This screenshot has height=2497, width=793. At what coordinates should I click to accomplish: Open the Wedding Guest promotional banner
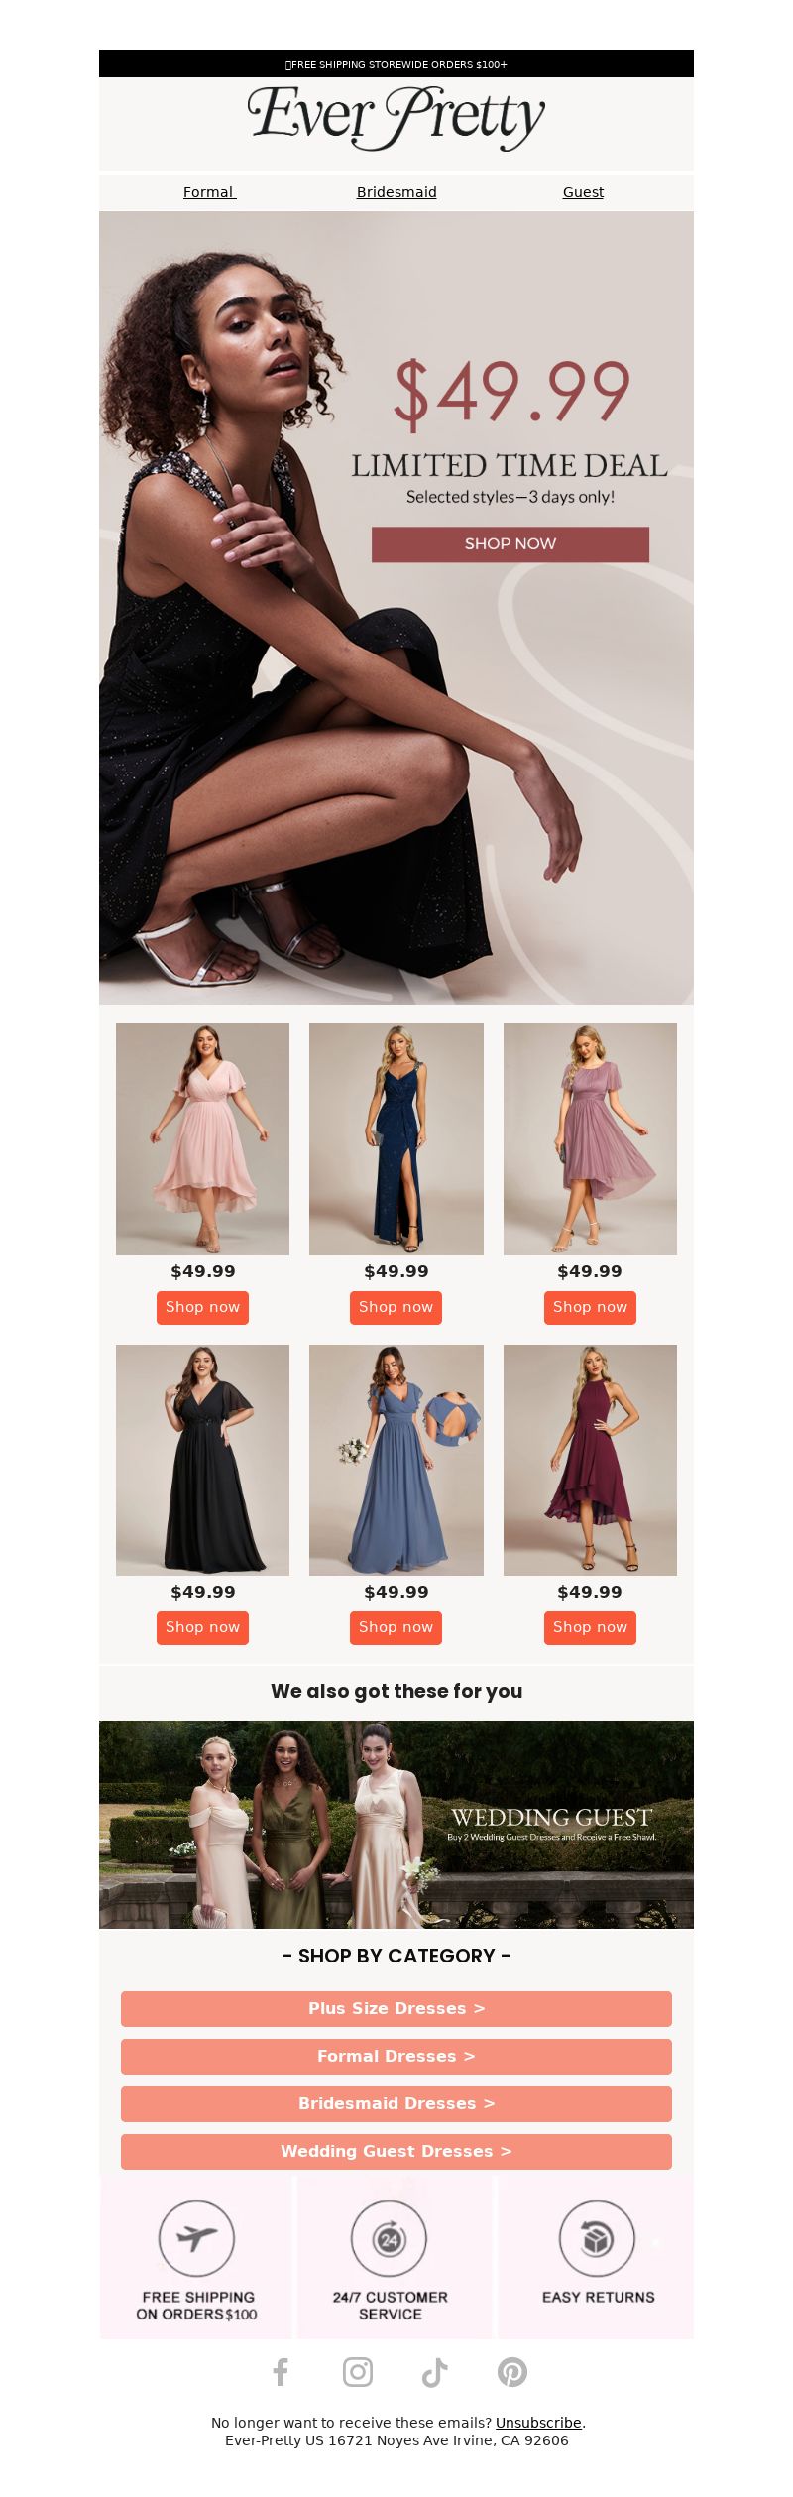(396, 1824)
